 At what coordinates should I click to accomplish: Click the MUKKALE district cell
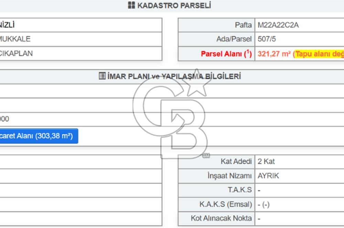pos(15,39)
